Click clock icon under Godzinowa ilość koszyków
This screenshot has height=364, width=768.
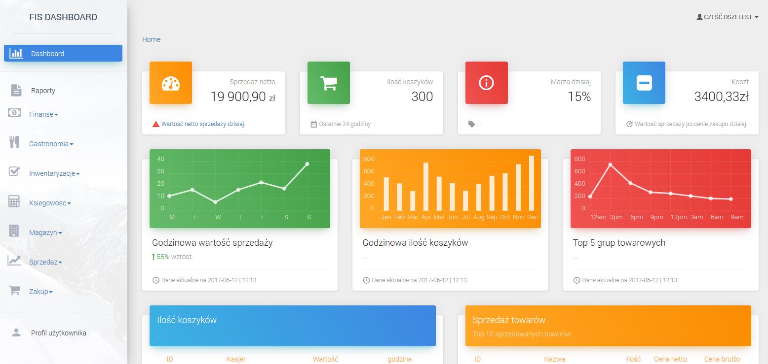tap(366, 280)
